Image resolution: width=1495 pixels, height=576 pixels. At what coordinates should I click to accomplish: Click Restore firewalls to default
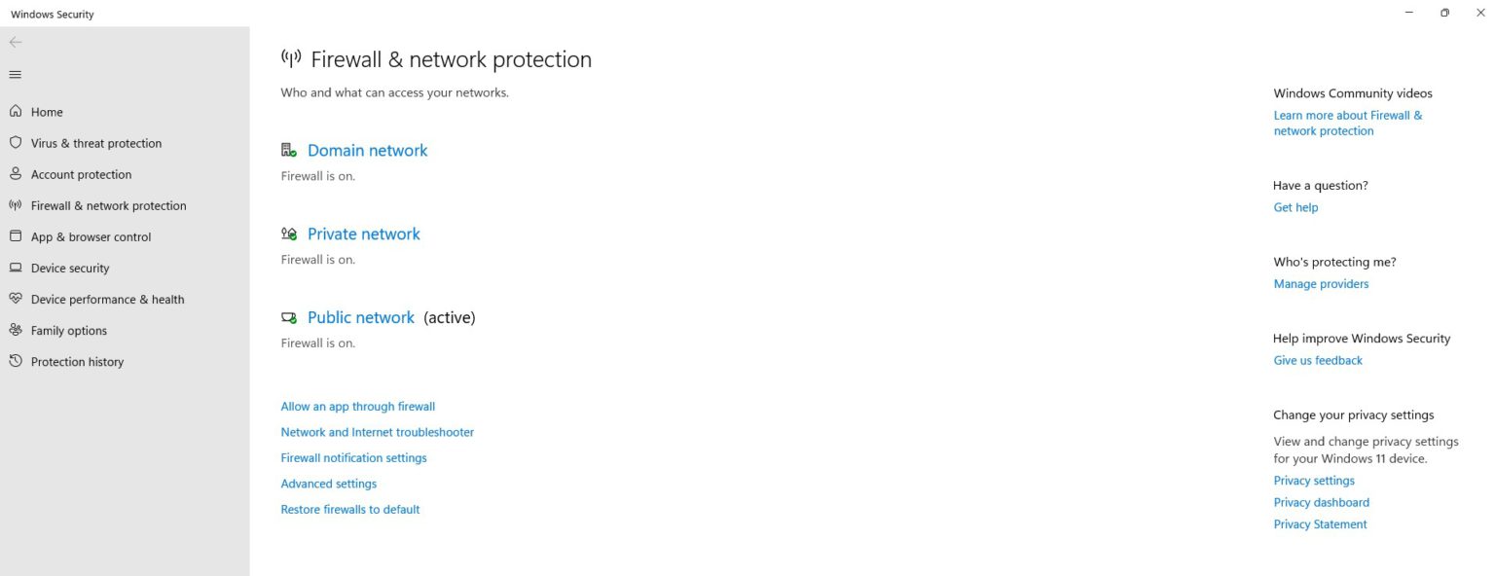pos(349,509)
